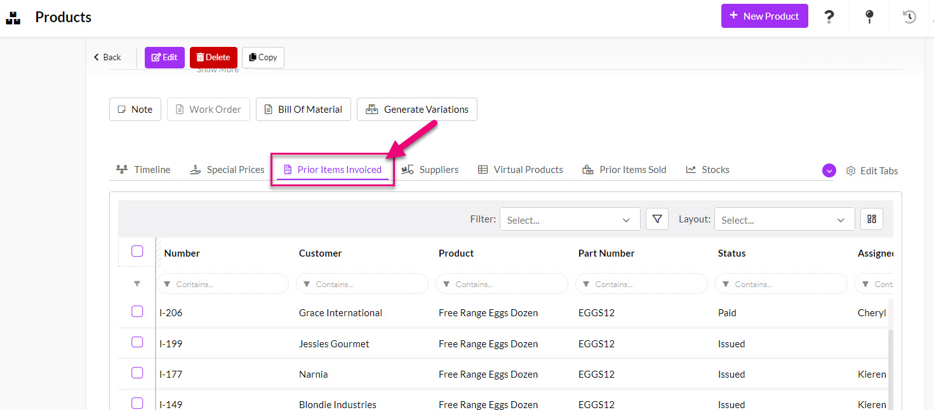The image size is (934, 410).
Task: Select all rows with header checkbox
Action: coord(137,251)
